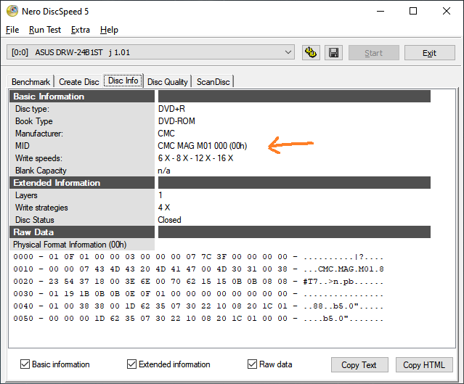Click the raw data row starting 0000

(x=198, y=257)
